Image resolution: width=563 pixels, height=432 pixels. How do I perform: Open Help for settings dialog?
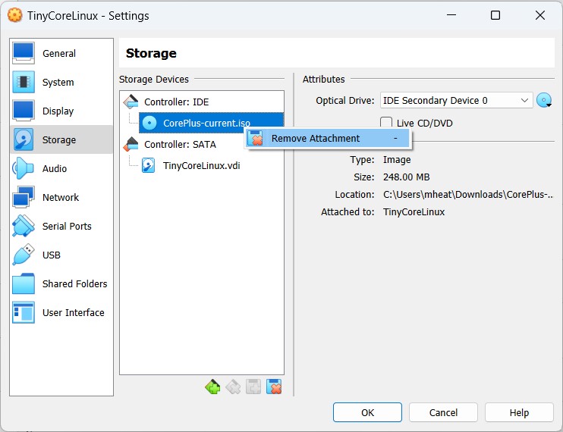click(x=519, y=412)
